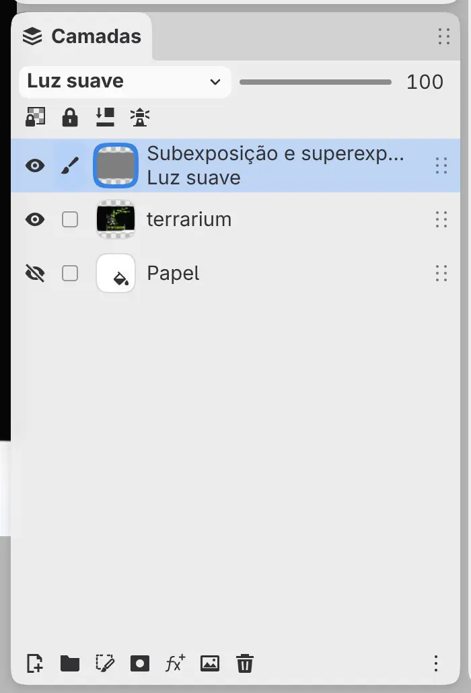Grab the terrarium layer drag handle
The width and height of the screenshot is (471, 693).
coord(441,219)
